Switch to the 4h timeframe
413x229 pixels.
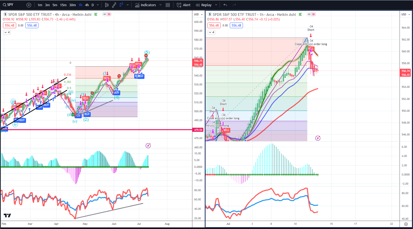click(x=87, y=5)
